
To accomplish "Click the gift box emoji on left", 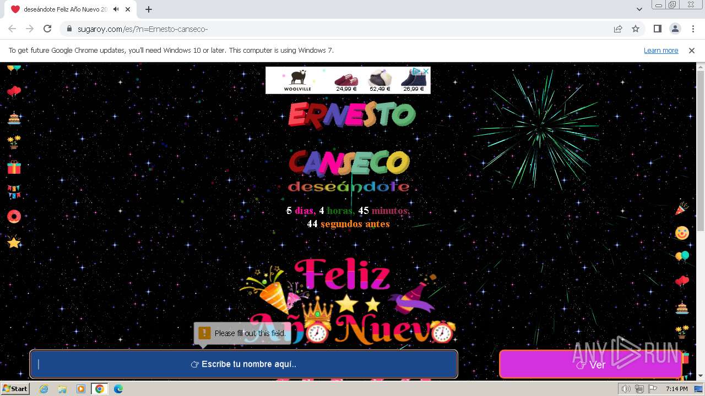I will (x=14, y=167).
